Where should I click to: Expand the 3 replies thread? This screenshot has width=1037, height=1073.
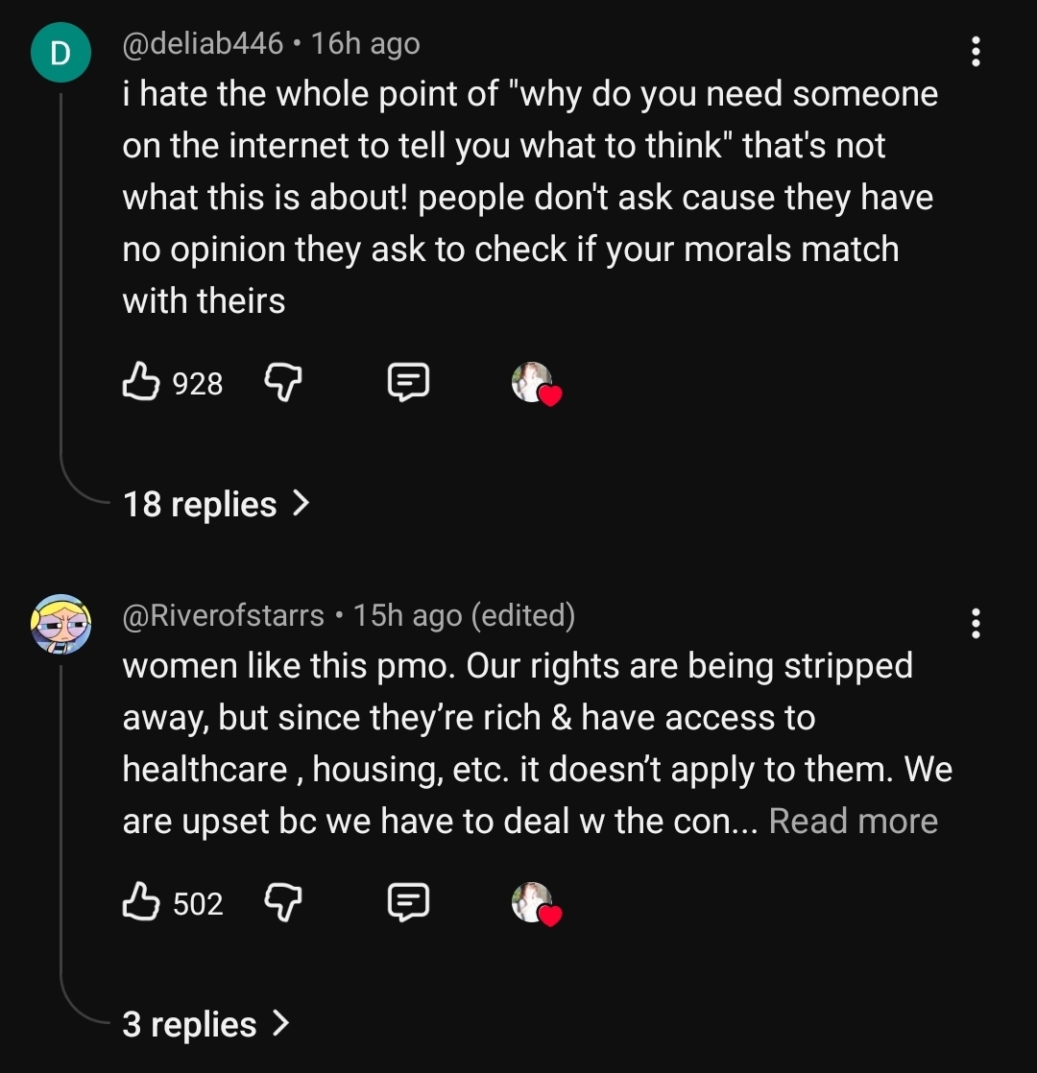tap(206, 1024)
